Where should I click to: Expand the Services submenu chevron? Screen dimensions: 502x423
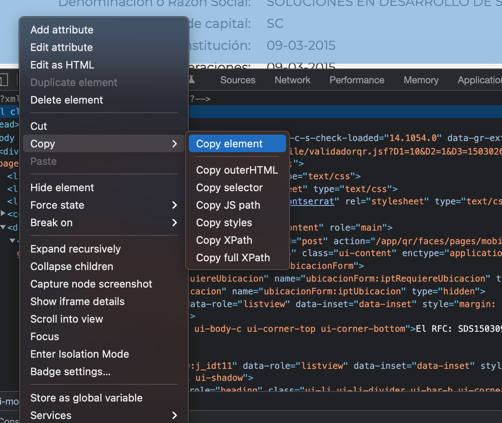175,415
